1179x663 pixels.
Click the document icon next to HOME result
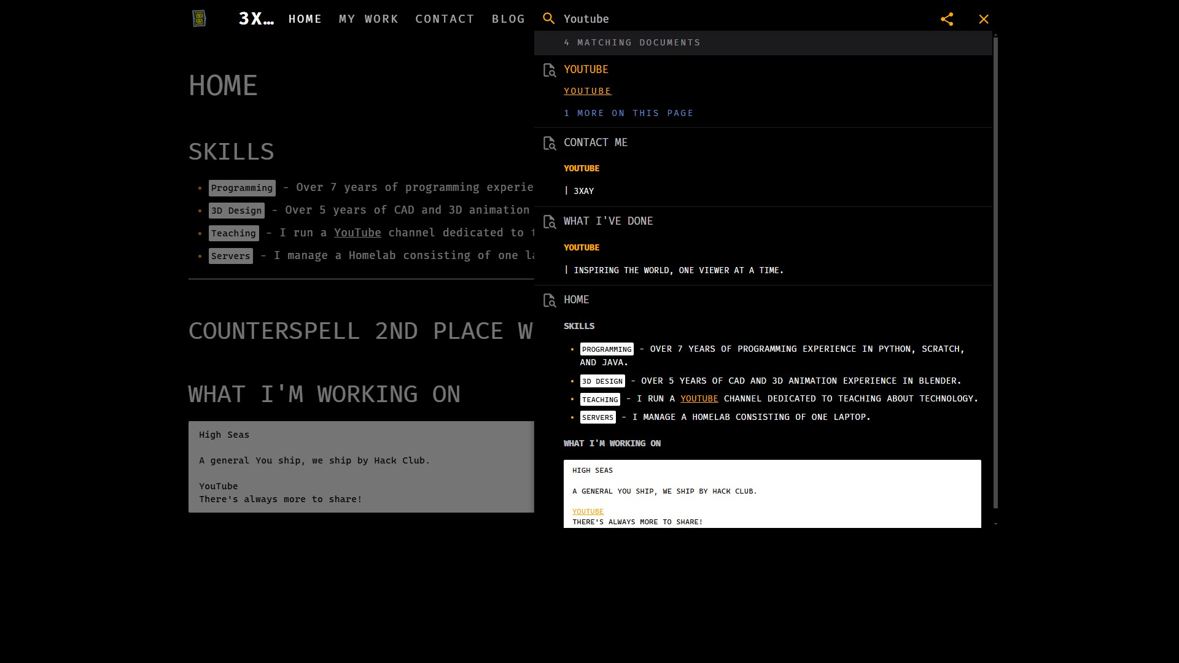click(x=550, y=300)
